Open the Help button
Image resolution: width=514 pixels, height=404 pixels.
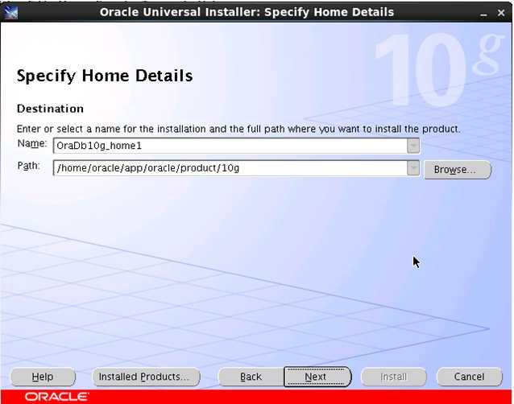point(43,377)
